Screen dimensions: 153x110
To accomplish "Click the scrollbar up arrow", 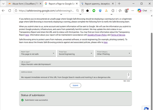I will coord(152,16).
